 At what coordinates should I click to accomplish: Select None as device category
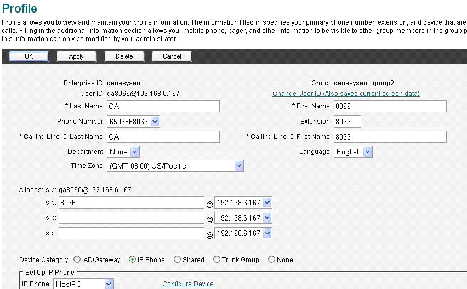(272, 259)
